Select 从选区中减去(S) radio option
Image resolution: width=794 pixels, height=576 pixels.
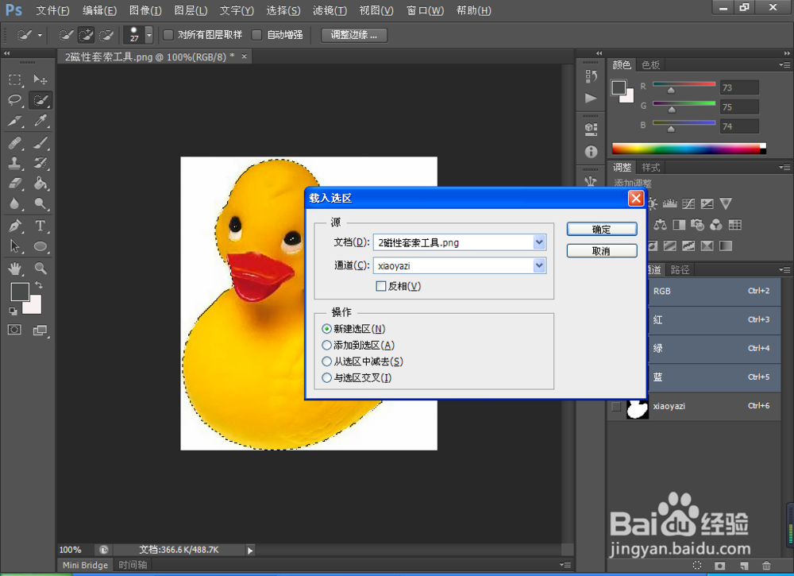click(326, 361)
